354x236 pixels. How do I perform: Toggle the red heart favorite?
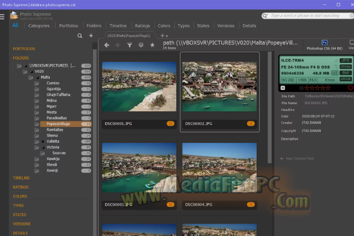click(351, 88)
